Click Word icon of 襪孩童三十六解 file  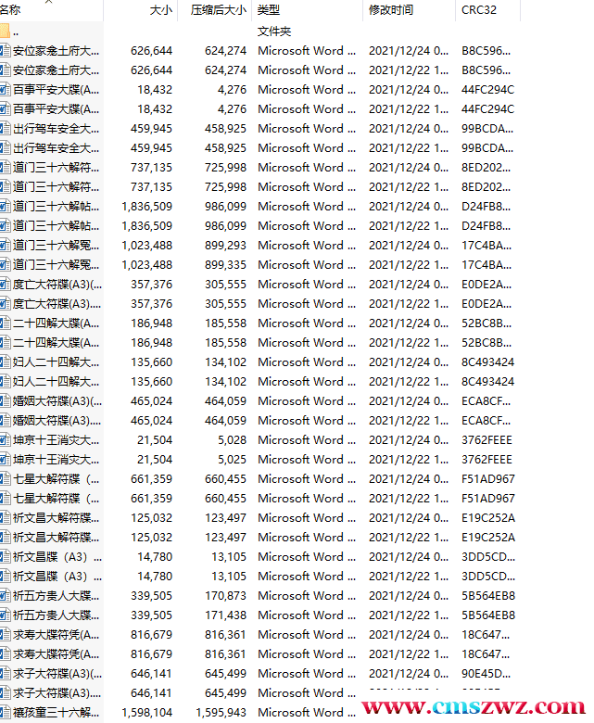(x=5, y=713)
